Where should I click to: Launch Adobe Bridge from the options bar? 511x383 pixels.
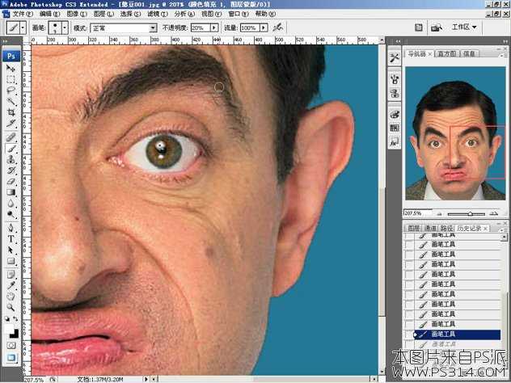[437, 28]
